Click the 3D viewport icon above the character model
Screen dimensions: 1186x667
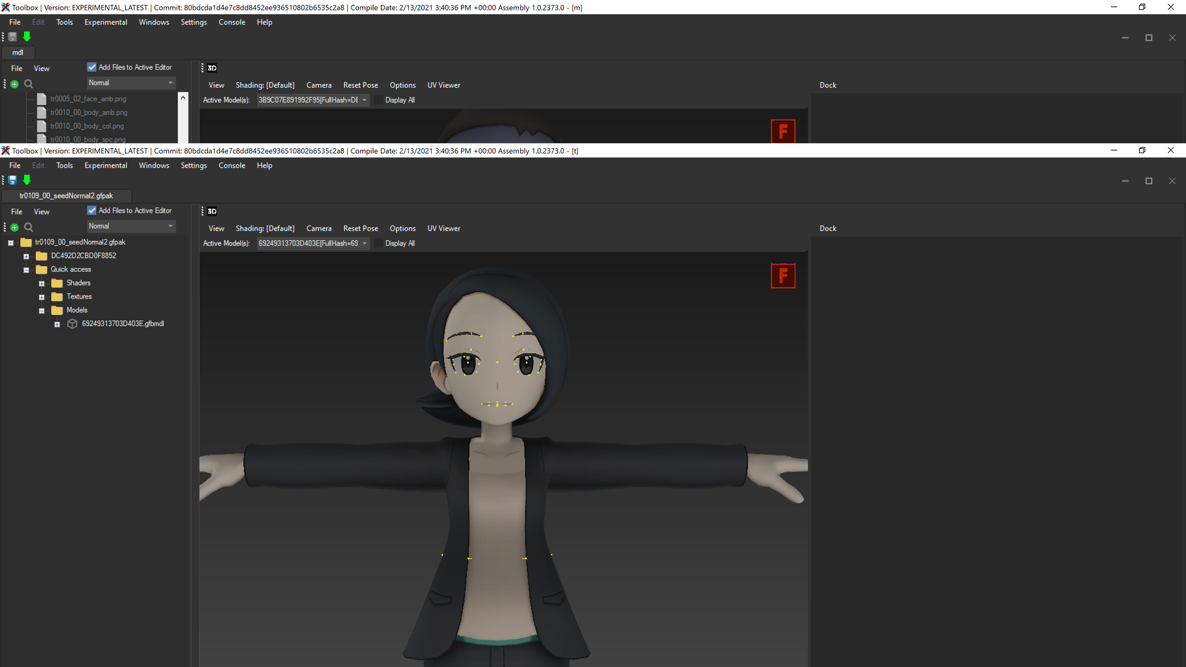212,211
